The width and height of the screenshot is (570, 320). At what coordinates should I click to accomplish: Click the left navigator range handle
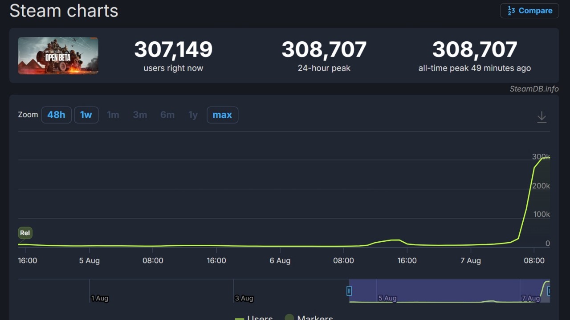[349, 291]
